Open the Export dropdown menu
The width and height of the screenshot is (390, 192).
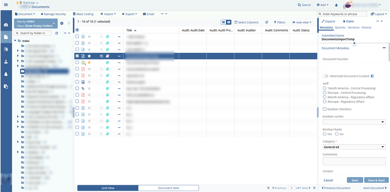pos(130,14)
